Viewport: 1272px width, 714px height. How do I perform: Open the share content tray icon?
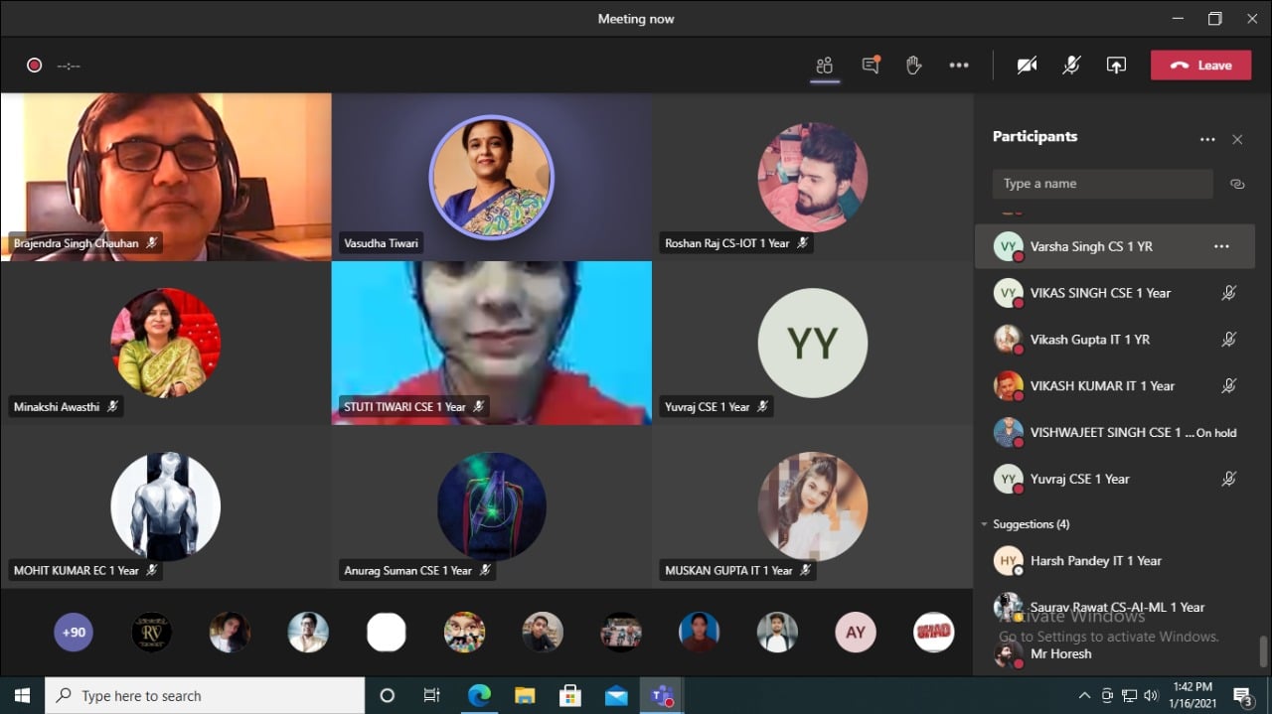click(1116, 66)
